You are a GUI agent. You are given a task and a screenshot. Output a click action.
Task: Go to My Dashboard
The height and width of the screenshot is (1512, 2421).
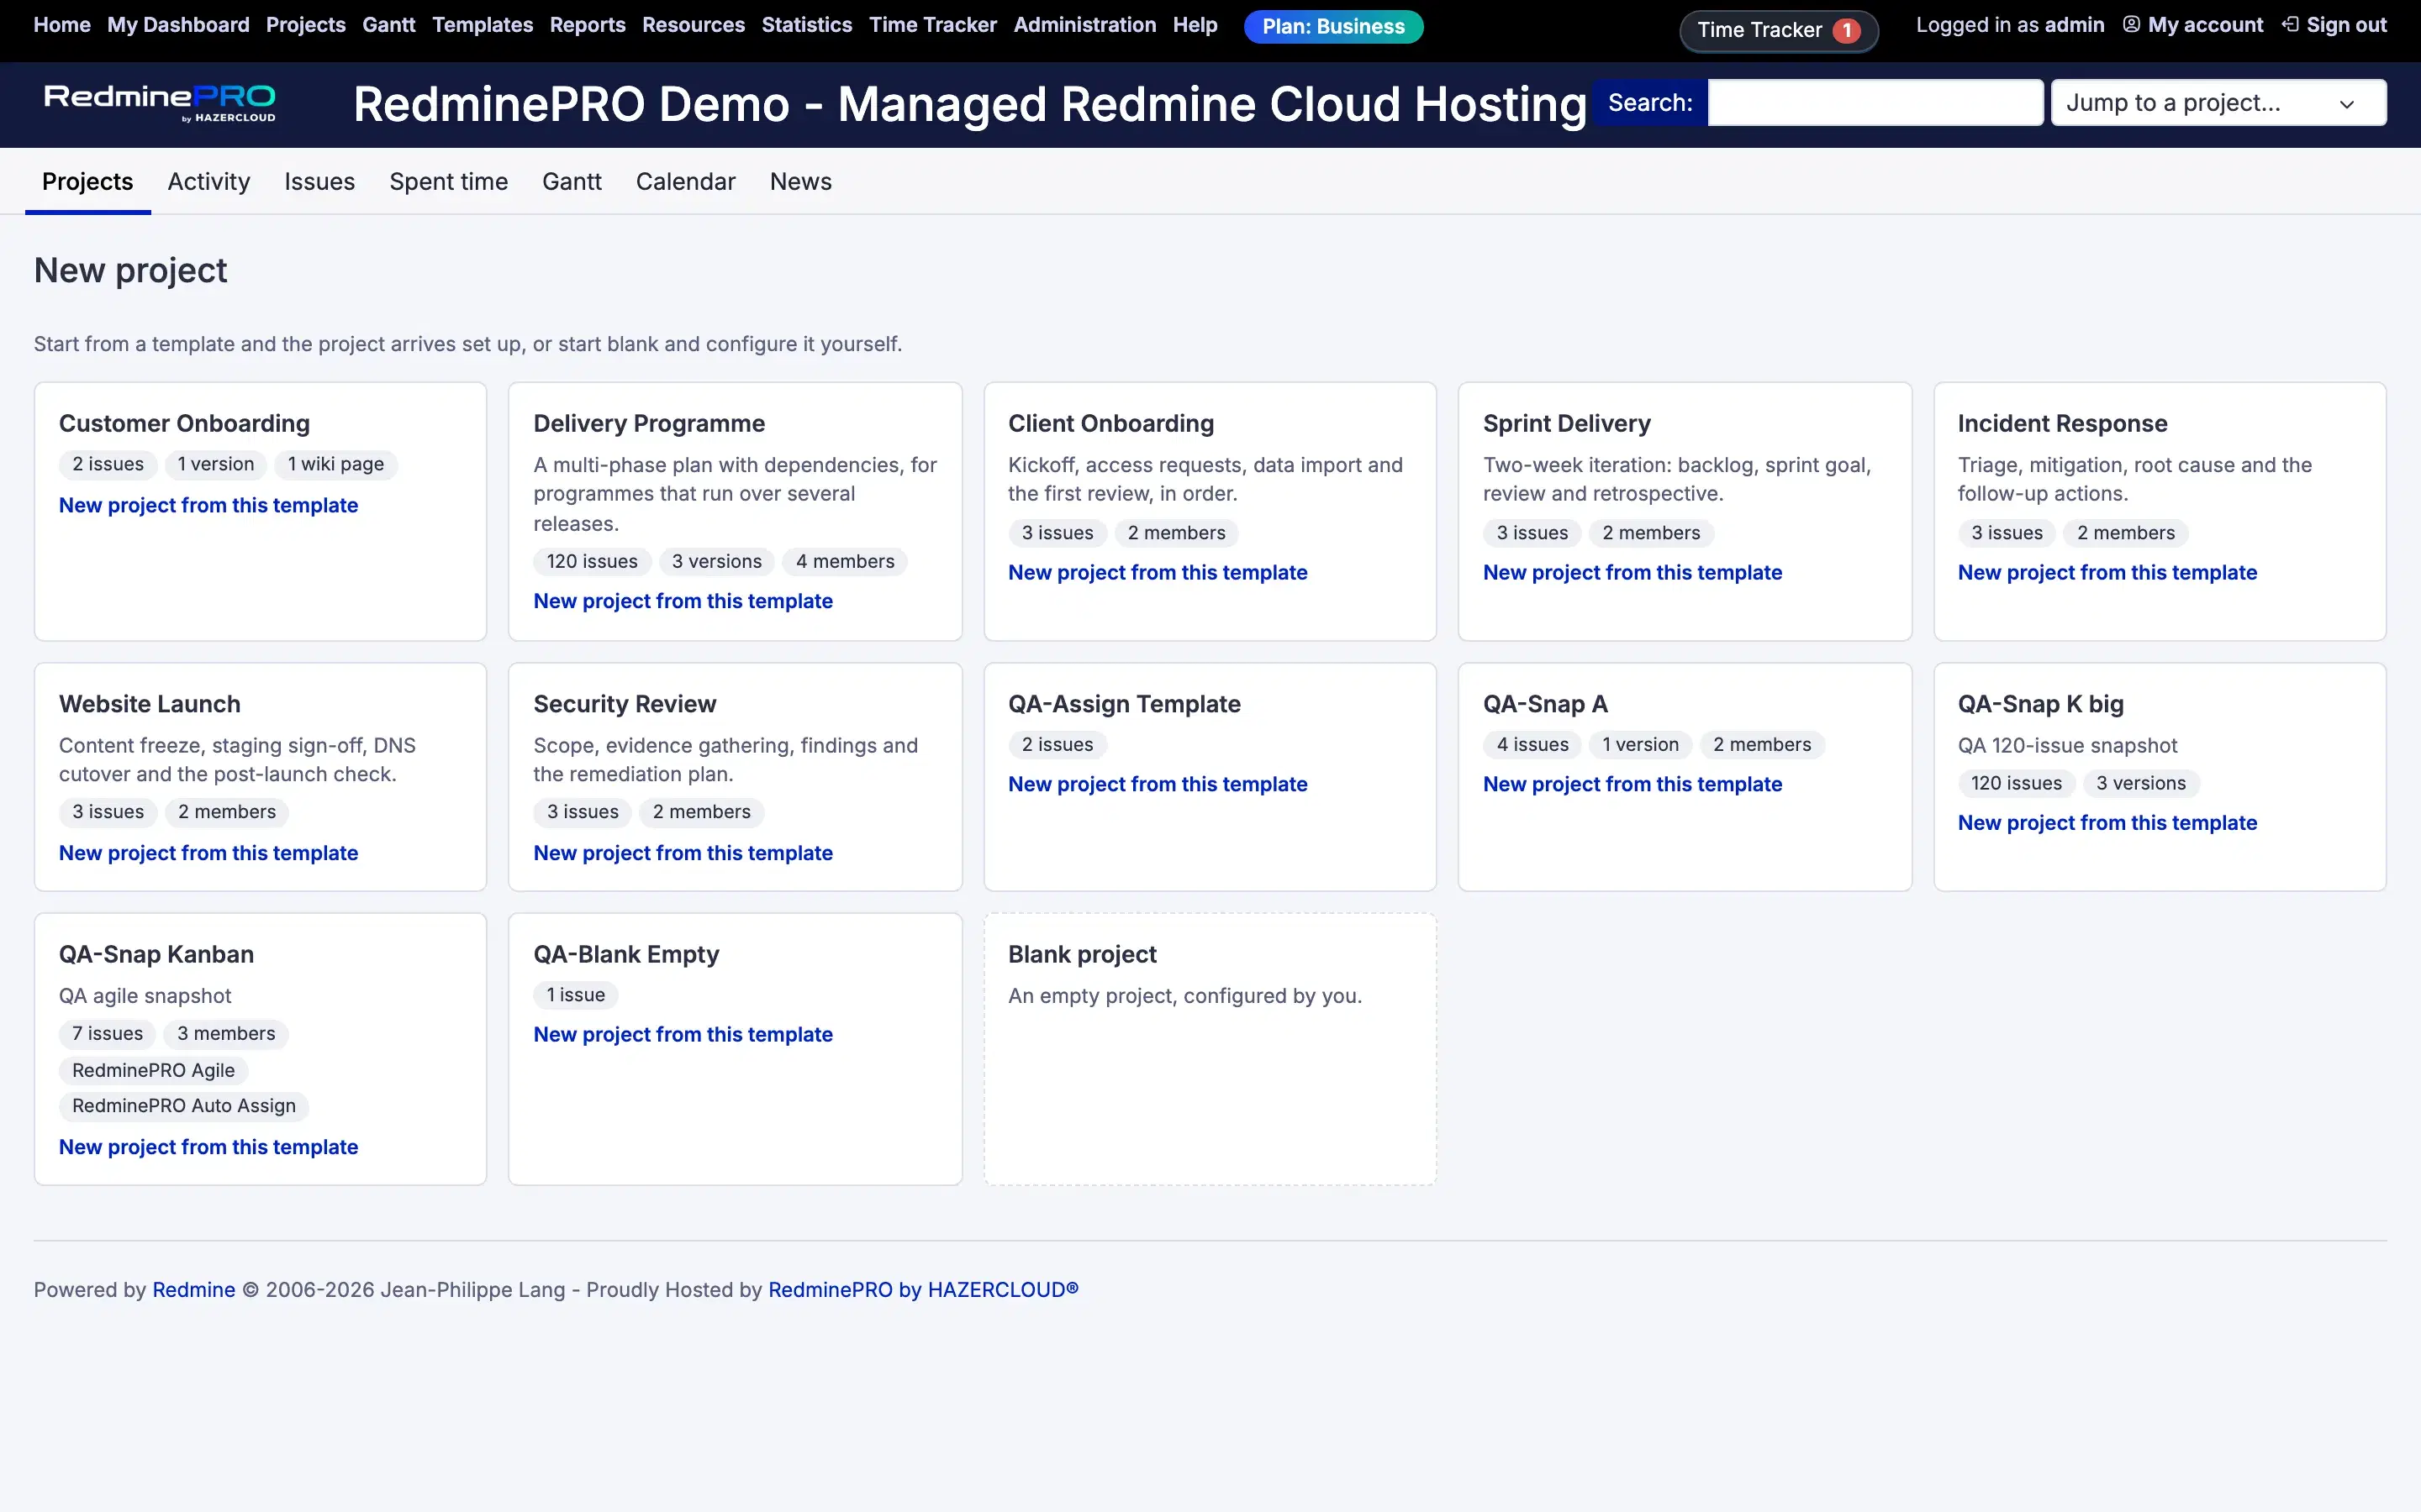pos(178,25)
